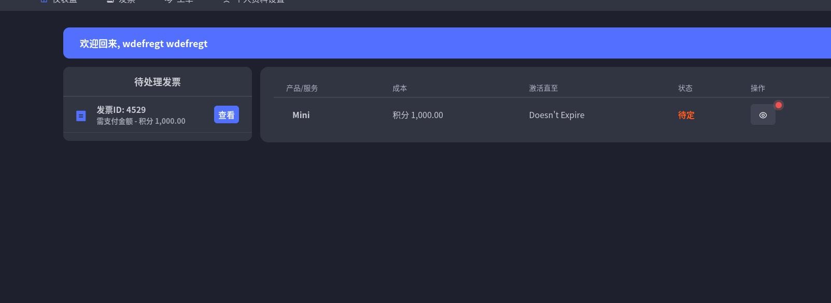This screenshot has height=303, width=831.
Task: Open the 发票 invoices nav item
Action: (121, 2)
